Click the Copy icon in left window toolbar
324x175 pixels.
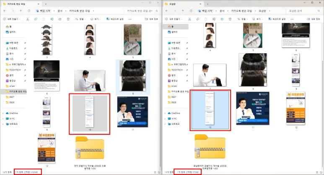[x=36, y=19]
